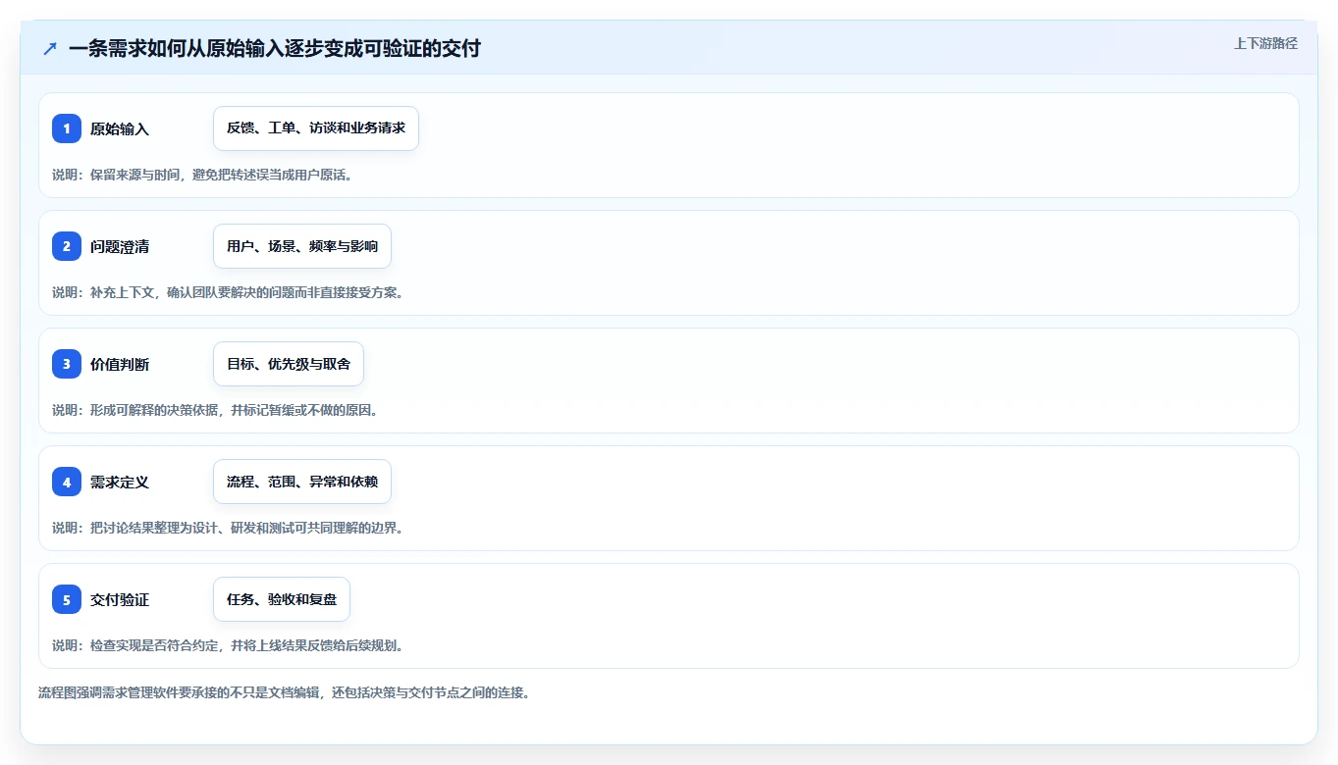Click the 价值判断 step label
This screenshot has height=765, width=1338.
click(x=120, y=364)
